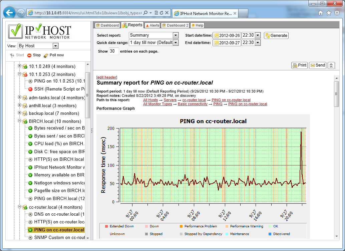The height and width of the screenshot is (251, 345).
Task: Open the start date calendar picker
Action: 216,36
